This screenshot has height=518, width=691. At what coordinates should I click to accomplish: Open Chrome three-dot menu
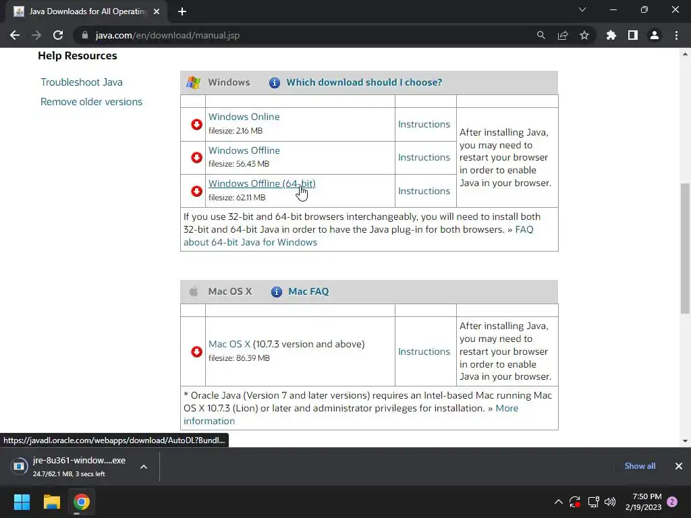click(x=676, y=35)
